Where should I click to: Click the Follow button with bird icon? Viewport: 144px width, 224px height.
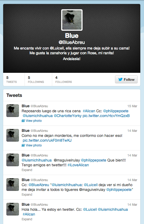click(x=126, y=79)
